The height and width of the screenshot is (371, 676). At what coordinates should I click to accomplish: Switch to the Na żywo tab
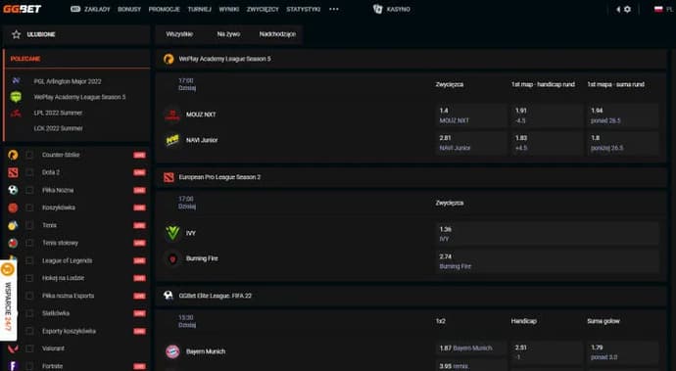[228, 34]
